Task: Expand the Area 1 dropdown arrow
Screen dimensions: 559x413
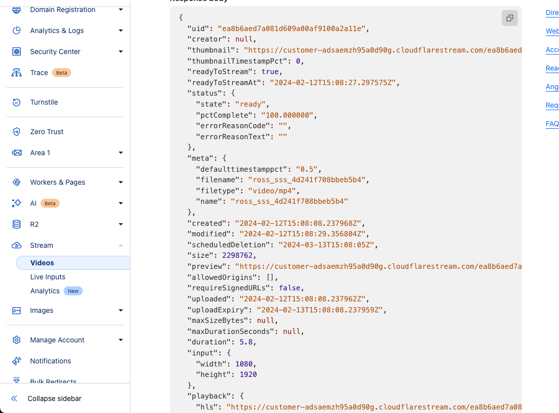Action: coord(121,153)
